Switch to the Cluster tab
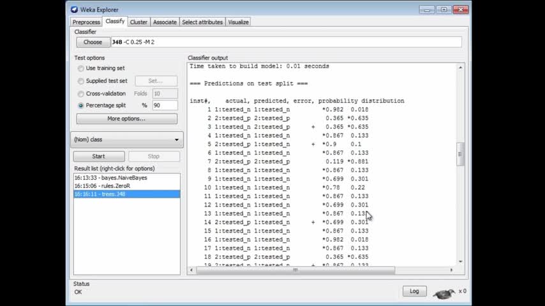The width and height of the screenshot is (545, 306). coord(138,22)
